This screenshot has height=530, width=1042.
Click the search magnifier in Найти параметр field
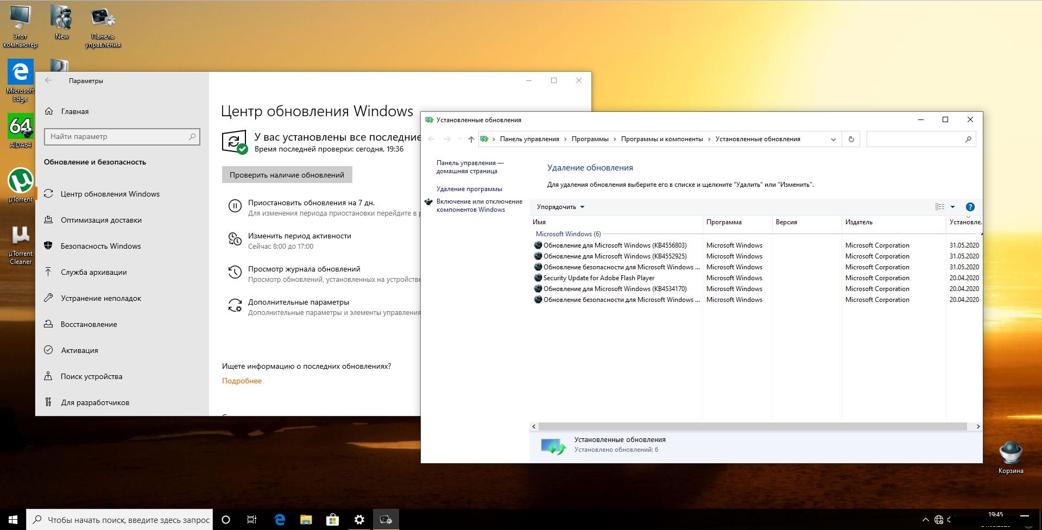192,137
